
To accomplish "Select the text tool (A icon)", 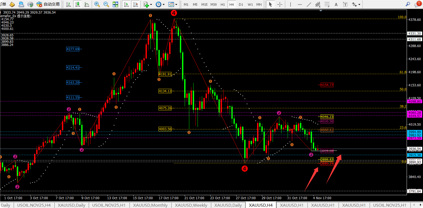I will pyautogui.click(x=336, y=4).
